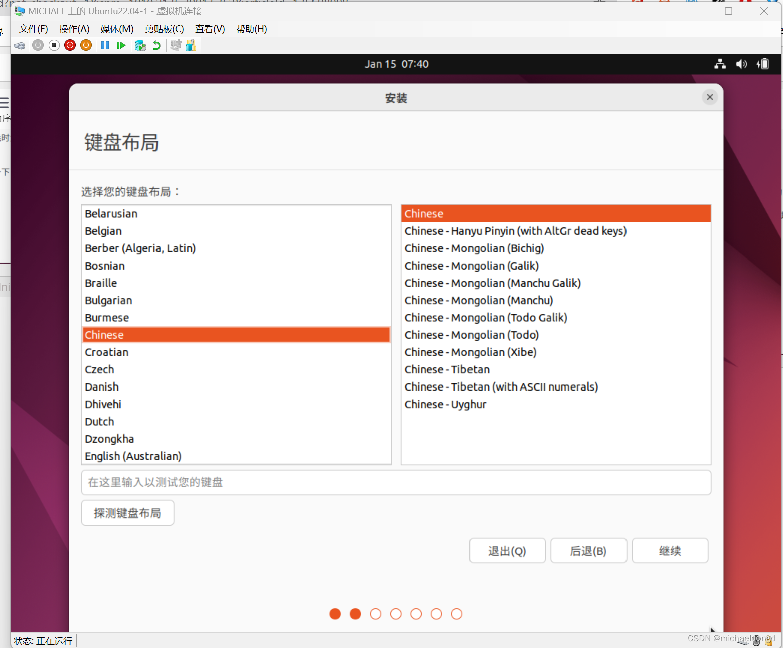Open the Ubuntu battery power icon
The width and height of the screenshot is (783, 648).
[763, 64]
